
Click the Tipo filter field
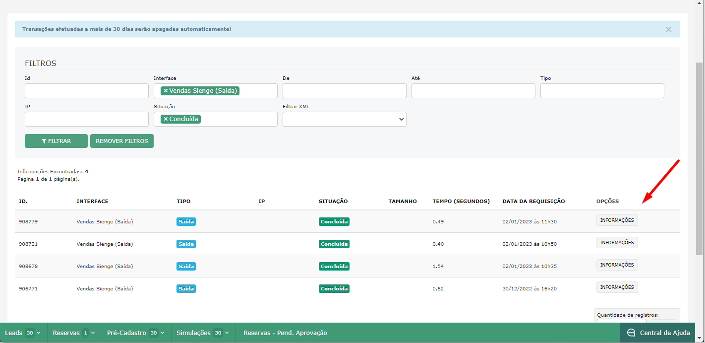point(602,91)
